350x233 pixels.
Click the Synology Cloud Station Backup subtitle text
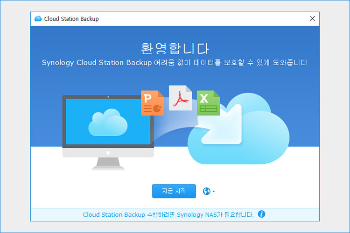(x=175, y=62)
